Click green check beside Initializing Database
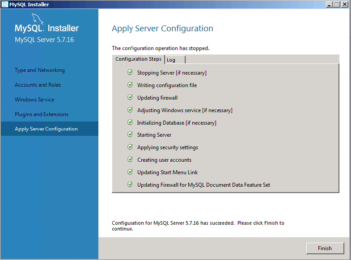 pos(130,122)
